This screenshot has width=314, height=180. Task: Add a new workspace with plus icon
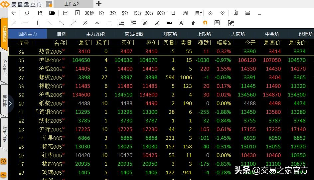pyautogui.click(x=99, y=3)
